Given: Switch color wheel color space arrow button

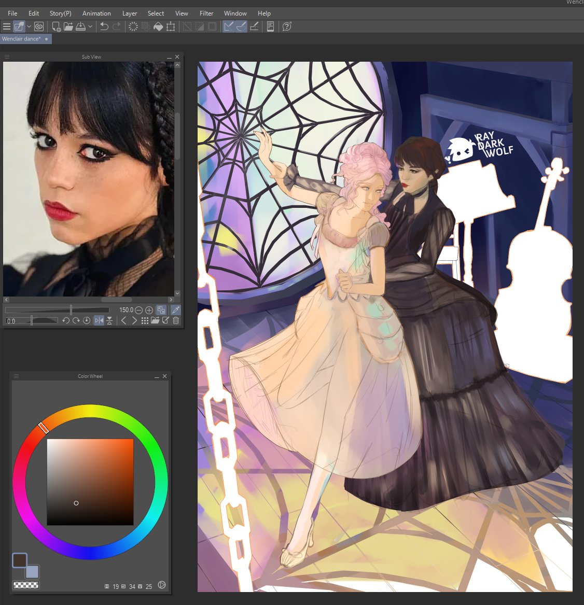Looking at the screenshot, I should pyautogui.click(x=162, y=585).
